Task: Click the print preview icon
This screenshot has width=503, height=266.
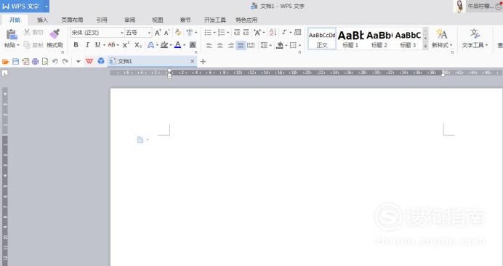Action: pos(45,61)
